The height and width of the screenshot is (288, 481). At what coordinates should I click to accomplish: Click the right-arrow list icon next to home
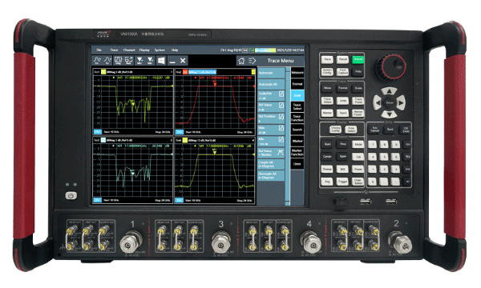pyautogui.click(x=253, y=61)
